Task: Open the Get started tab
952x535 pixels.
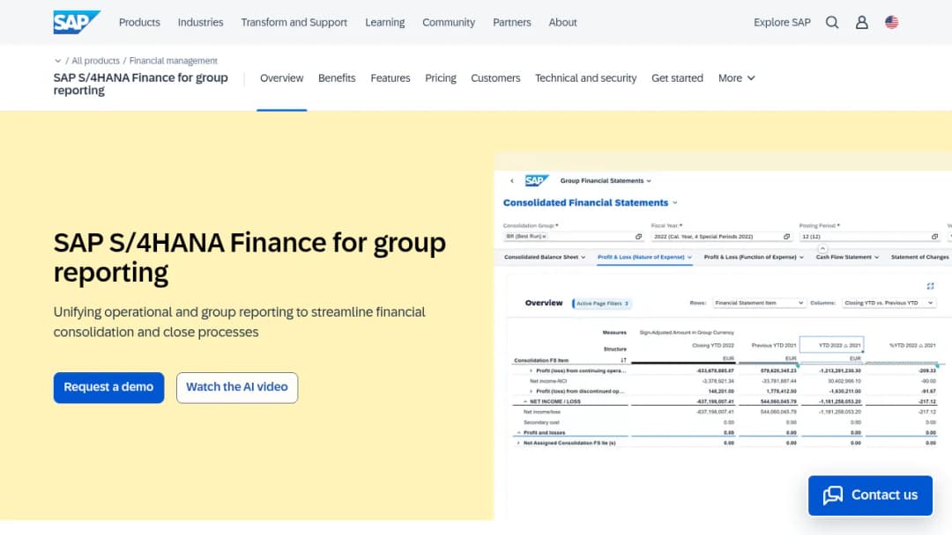Action: pos(678,78)
